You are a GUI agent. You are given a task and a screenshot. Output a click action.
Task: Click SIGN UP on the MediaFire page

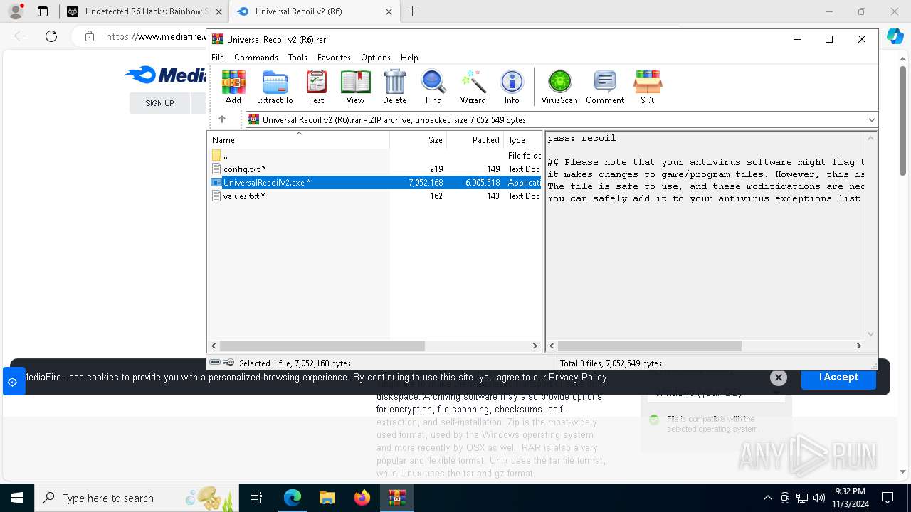(x=159, y=103)
